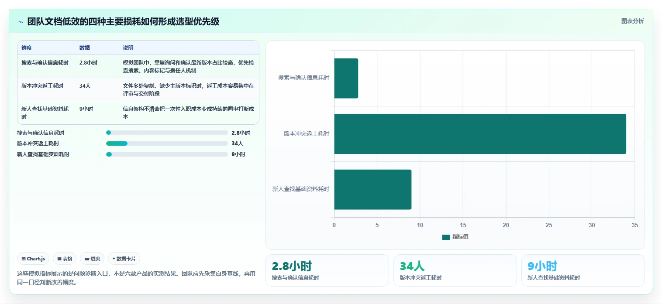Click the 新人查找基础资料耗时 chart axis label

tap(301, 189)
